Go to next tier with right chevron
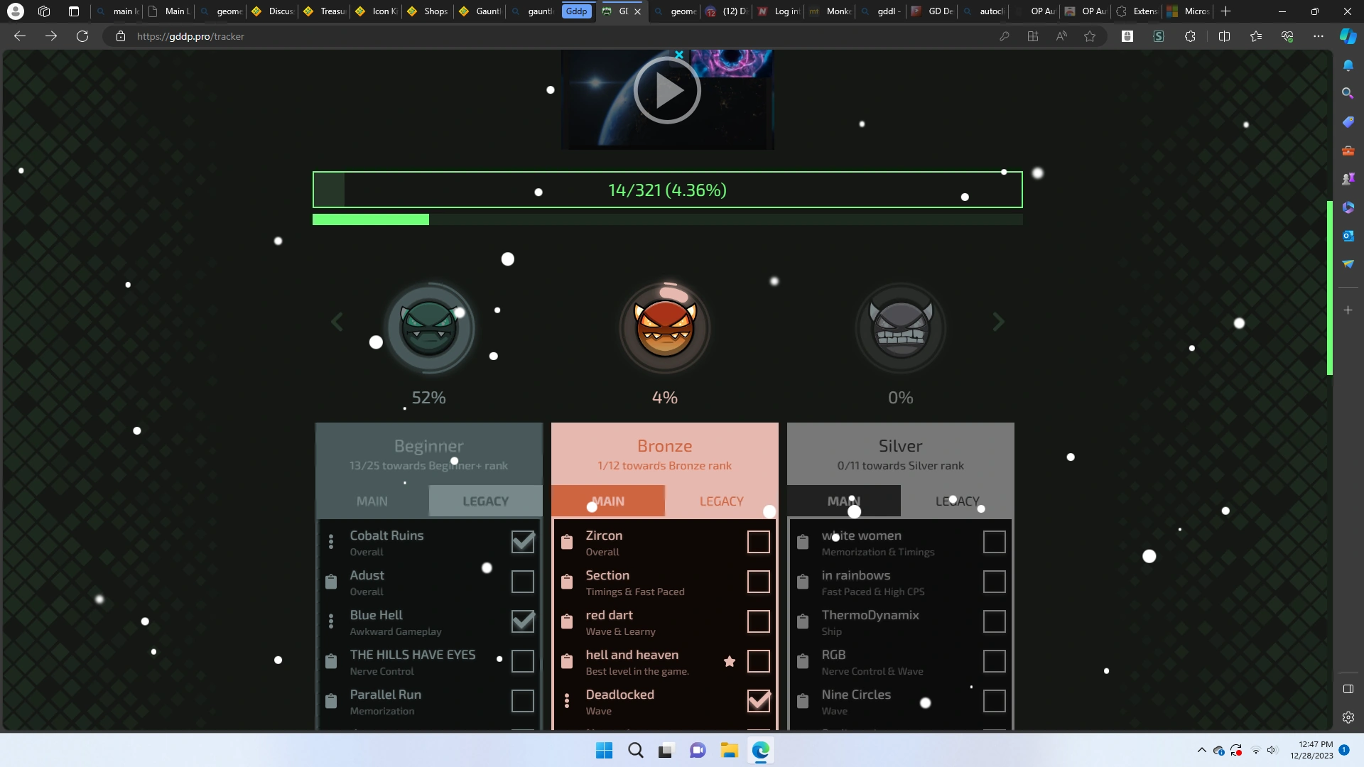This screenshot has width=1364, height=767. [998, 322]
